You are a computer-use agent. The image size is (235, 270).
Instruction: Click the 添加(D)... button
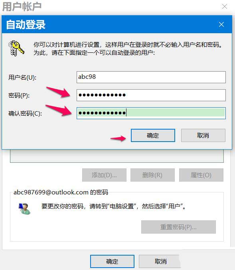(x=104, y=175)
